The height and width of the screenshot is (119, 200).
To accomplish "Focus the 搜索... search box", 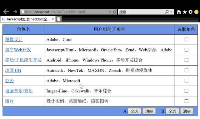I will [142, 12].
